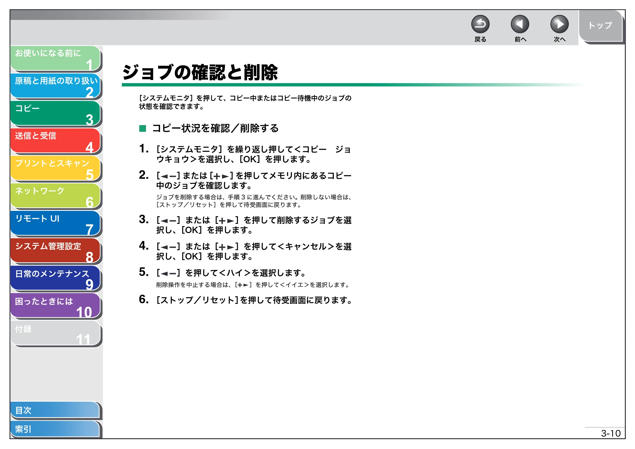Image resolution: width=635 pixels, height=449 pixels.
Task: Click the 索引 index button
Action: point(55,429)
